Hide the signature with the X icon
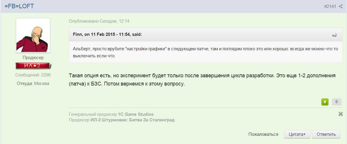 point(341,114)
